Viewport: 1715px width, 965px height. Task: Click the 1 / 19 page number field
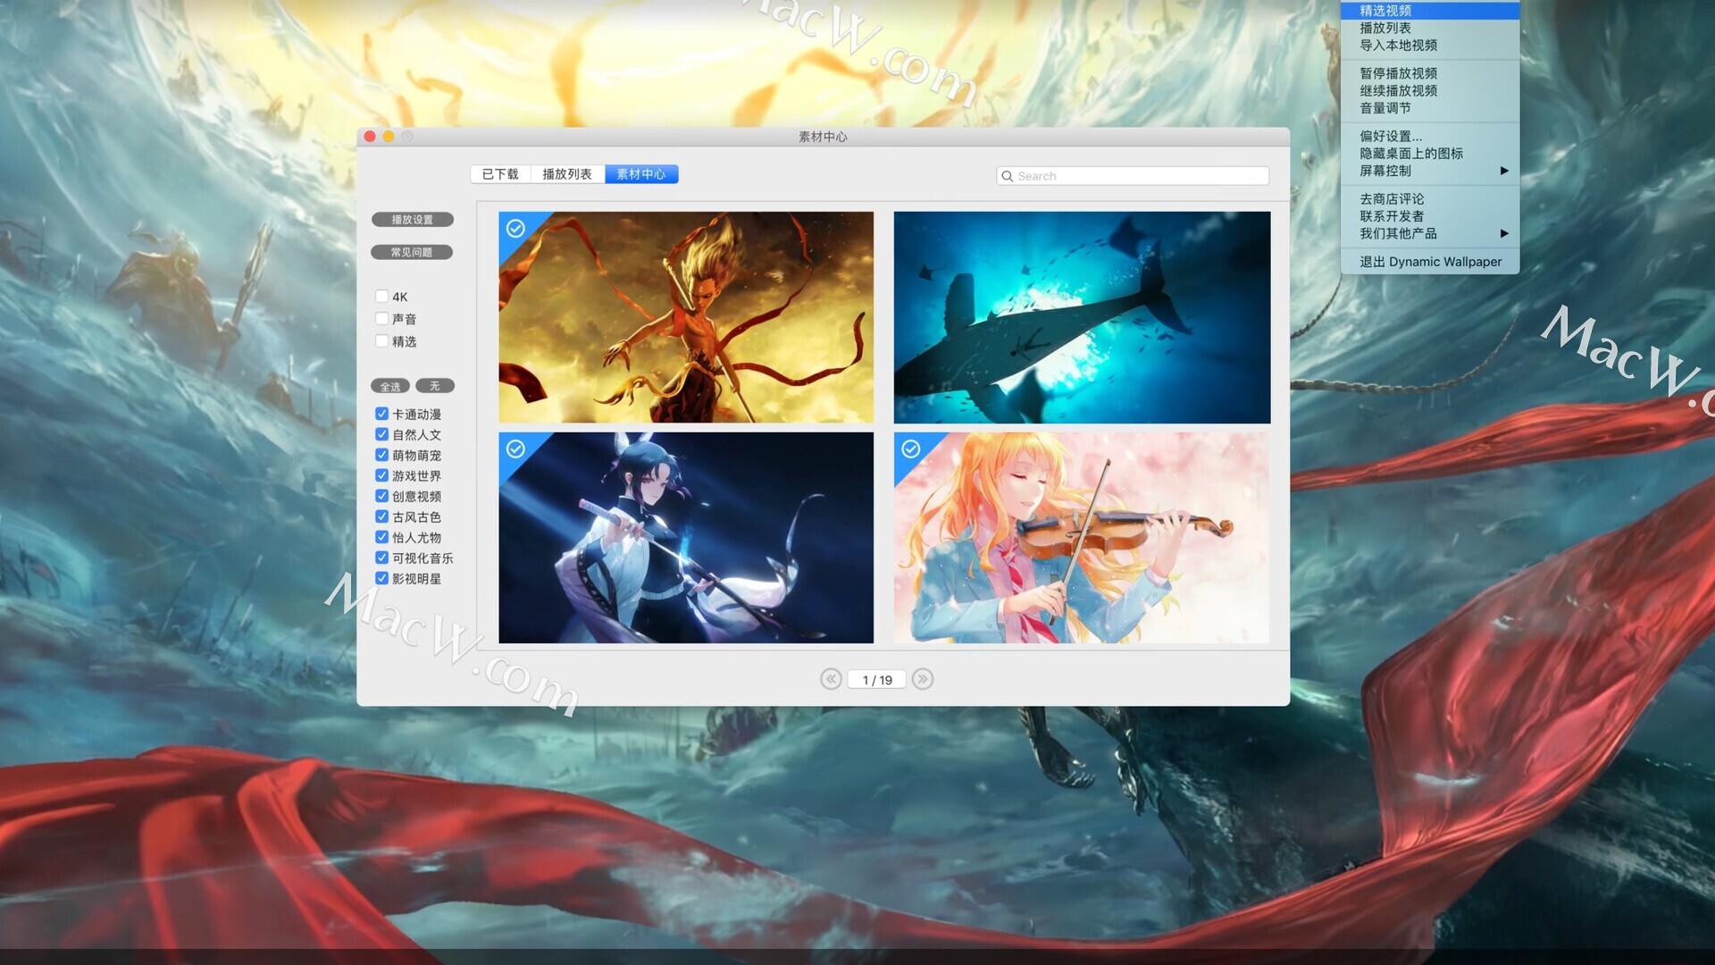[x=877, y=680]
